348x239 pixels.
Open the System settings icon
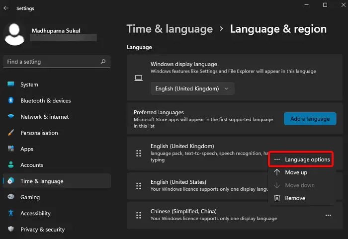click(10, 84)
